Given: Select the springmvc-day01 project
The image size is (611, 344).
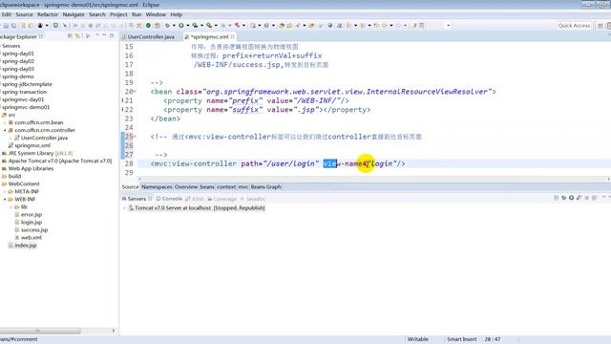Looking at the screenshot, I should [x=23, y=99].
